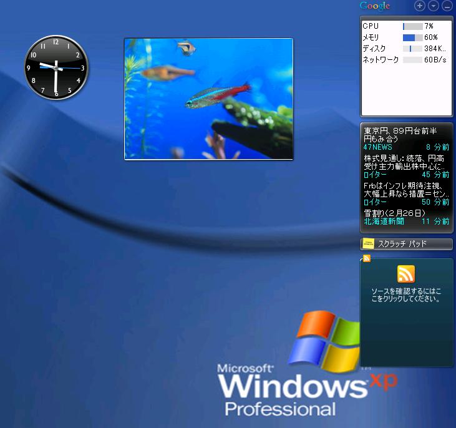Select the CPU usage bar
The width and height of the screenshot is (456, 428).
[412, 26]
